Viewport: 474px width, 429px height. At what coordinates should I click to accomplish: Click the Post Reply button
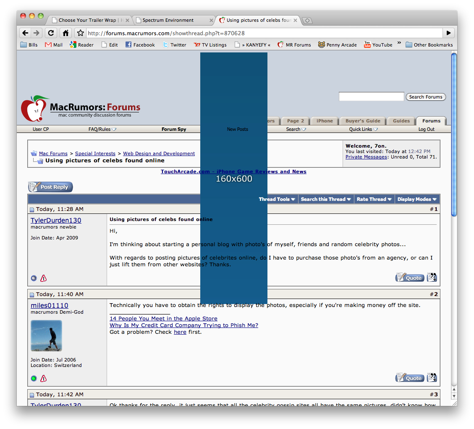[50, 187]
